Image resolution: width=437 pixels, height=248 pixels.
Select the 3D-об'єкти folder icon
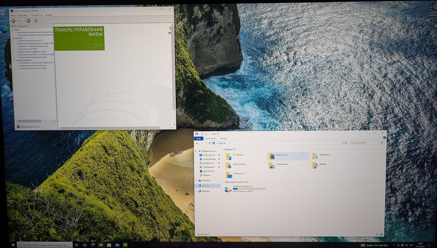(x=228, y=156)
